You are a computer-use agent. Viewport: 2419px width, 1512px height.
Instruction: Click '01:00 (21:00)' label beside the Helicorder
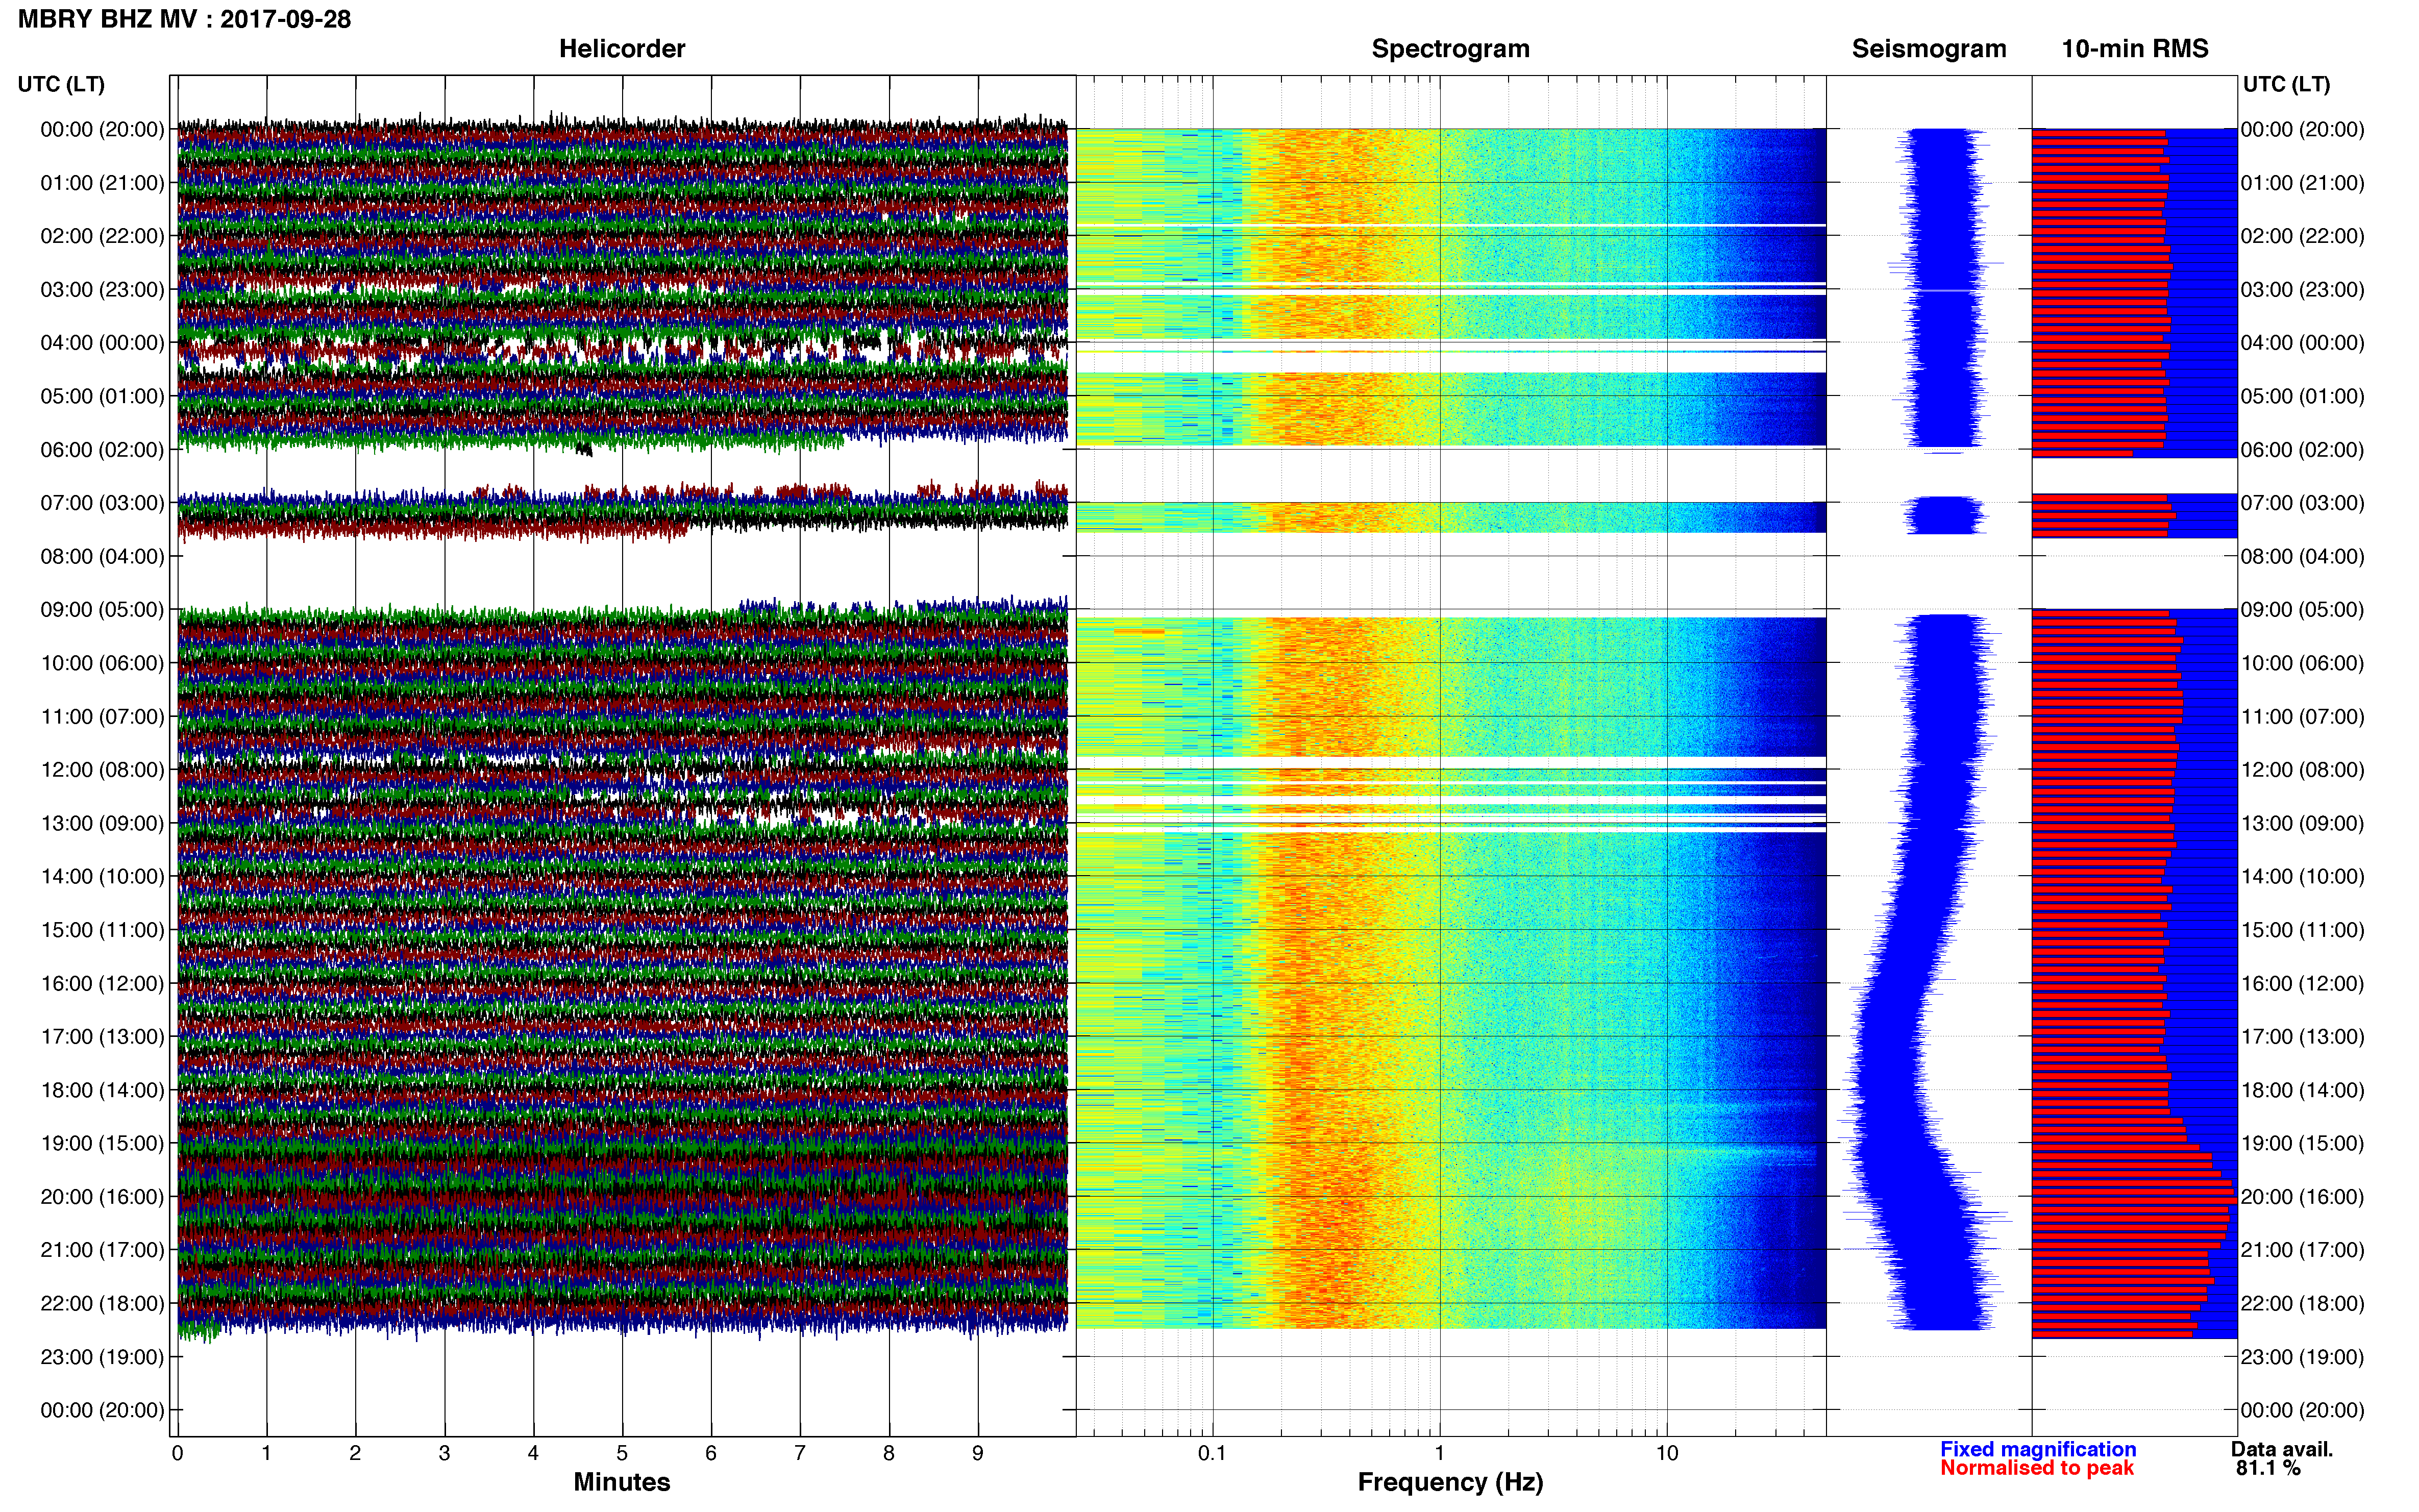click(102, 183)
